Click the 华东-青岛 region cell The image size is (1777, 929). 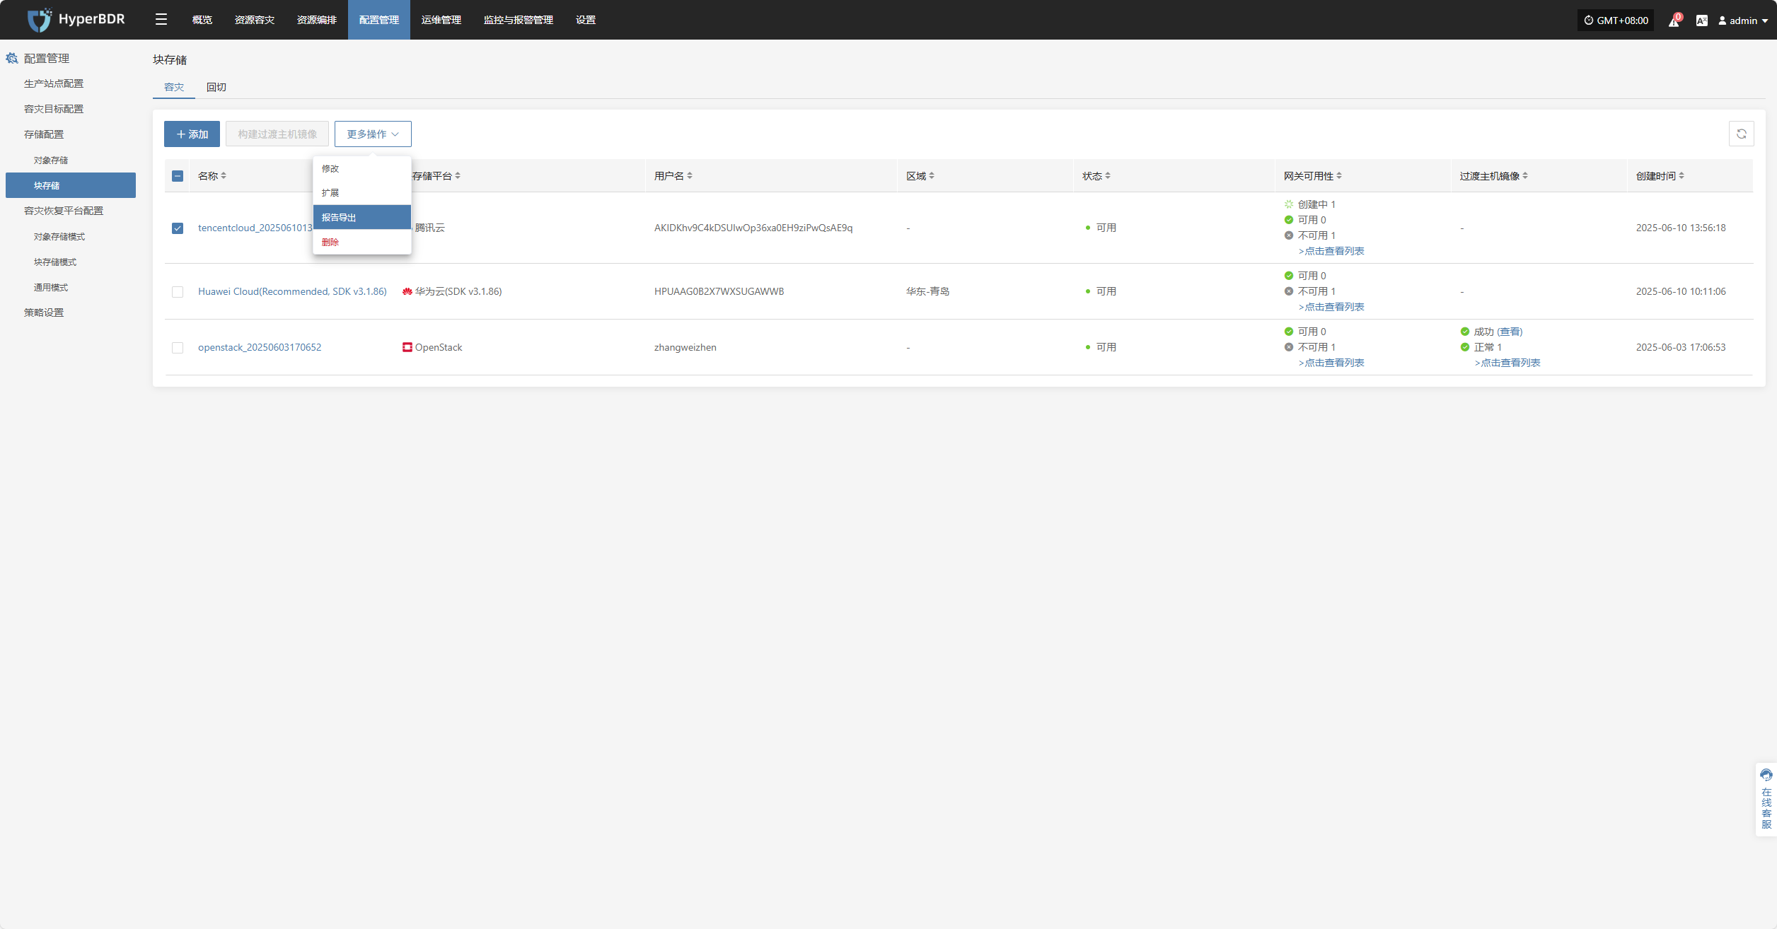[928, 291]
